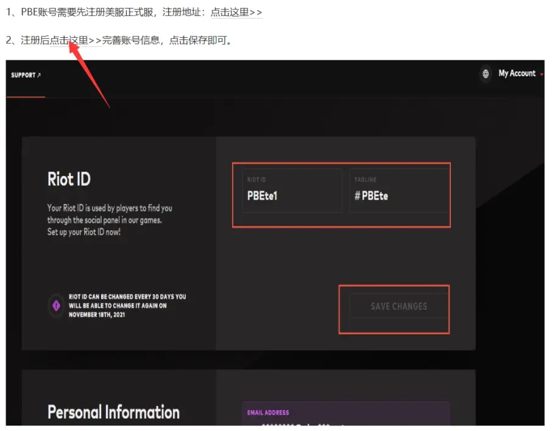The width and height of the screenshot is (552, 431).
Task: Select the EMAIL ADDRESS field
Action: coord(345,413)
